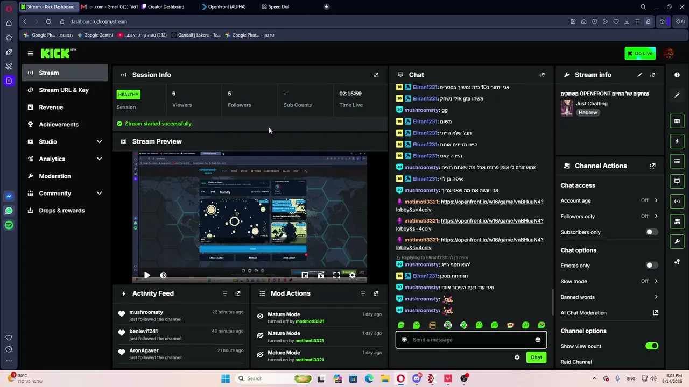
Task: Pop out the Stream info panel
Action: [x=652, y=75]
